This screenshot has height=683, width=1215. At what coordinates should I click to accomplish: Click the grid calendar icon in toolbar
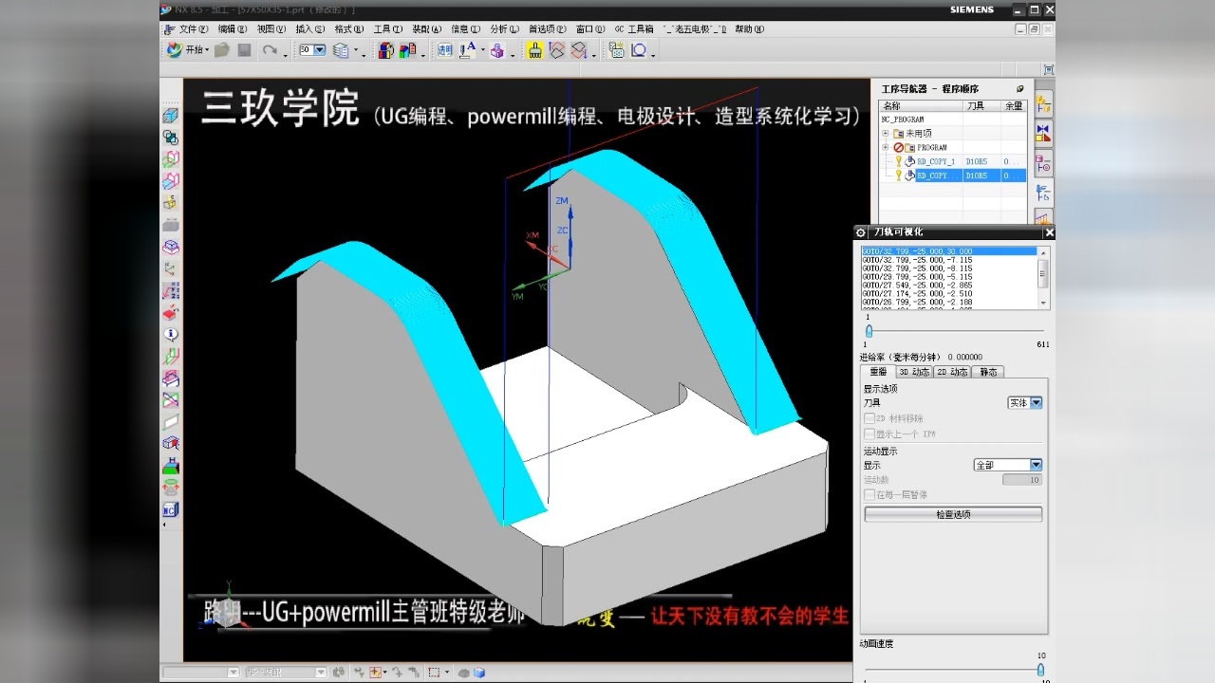(x=616, y=49)
